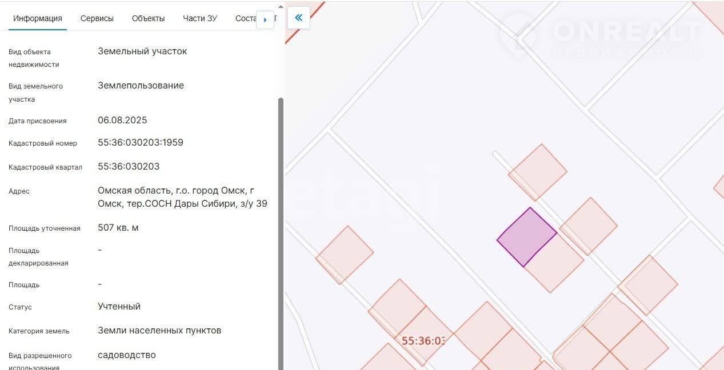
Task: Click the садоводство permitted use value
Action: point(127,355)
